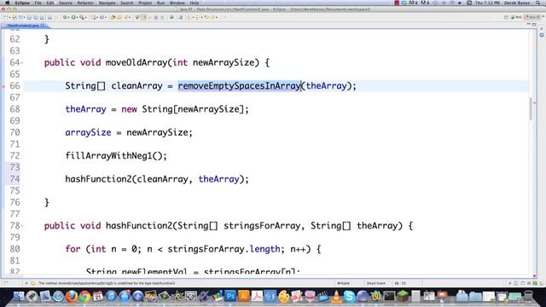Click the clock Thu 7:32 PM
Viewport: 546px width, 307px height.
click(x=487, y=3)
